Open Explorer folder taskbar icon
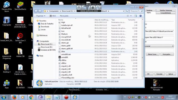Viewport: 178px width, 100px height. point(49,97)
